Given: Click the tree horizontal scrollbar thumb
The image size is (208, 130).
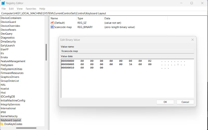Looking at the screenshot, I should coord(26,128).
